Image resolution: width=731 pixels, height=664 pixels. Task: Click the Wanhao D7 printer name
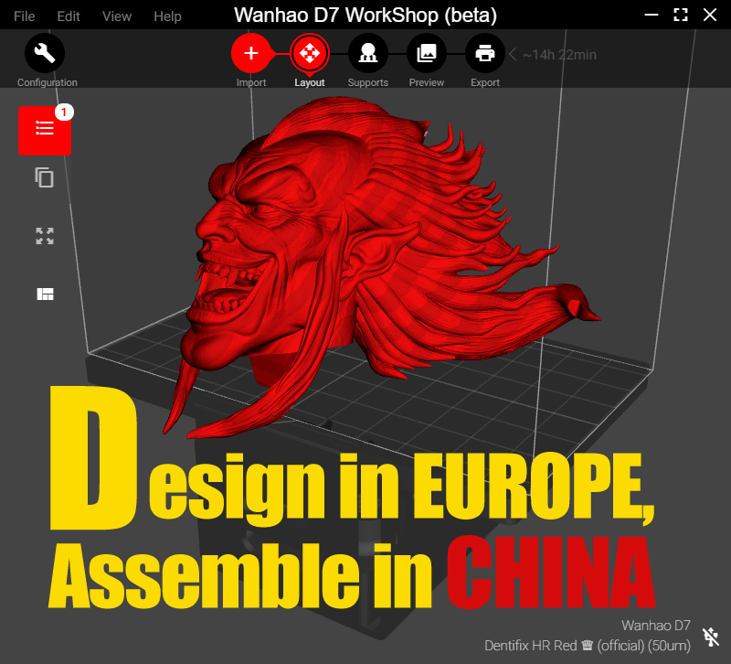[655, 626]
